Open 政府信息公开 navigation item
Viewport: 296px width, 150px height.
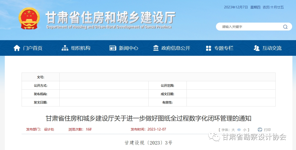pyautogui.click(x=176, y=48)
